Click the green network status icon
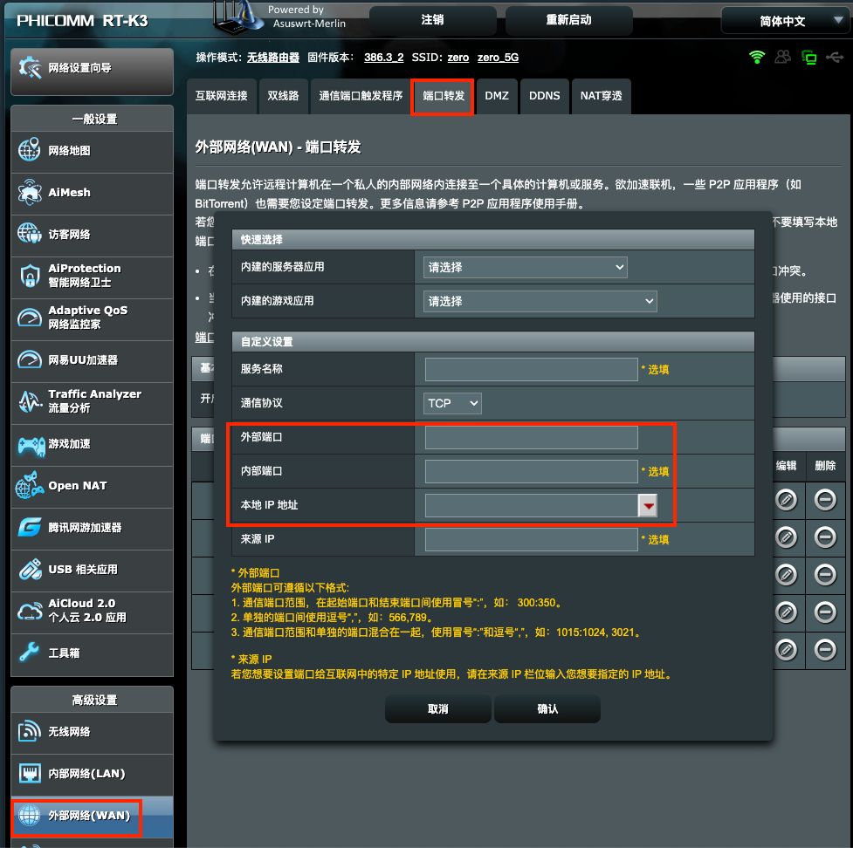This screenshot has width=853, height=848. [x=809, y=57]
